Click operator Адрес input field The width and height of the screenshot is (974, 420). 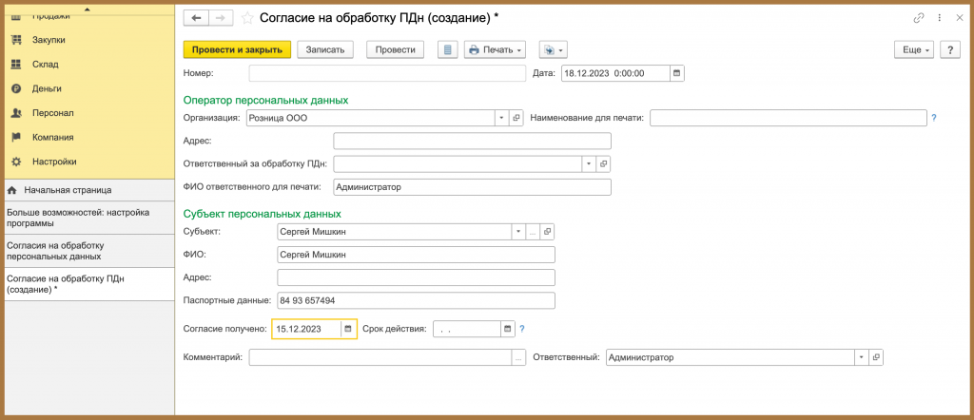point(472,141)
